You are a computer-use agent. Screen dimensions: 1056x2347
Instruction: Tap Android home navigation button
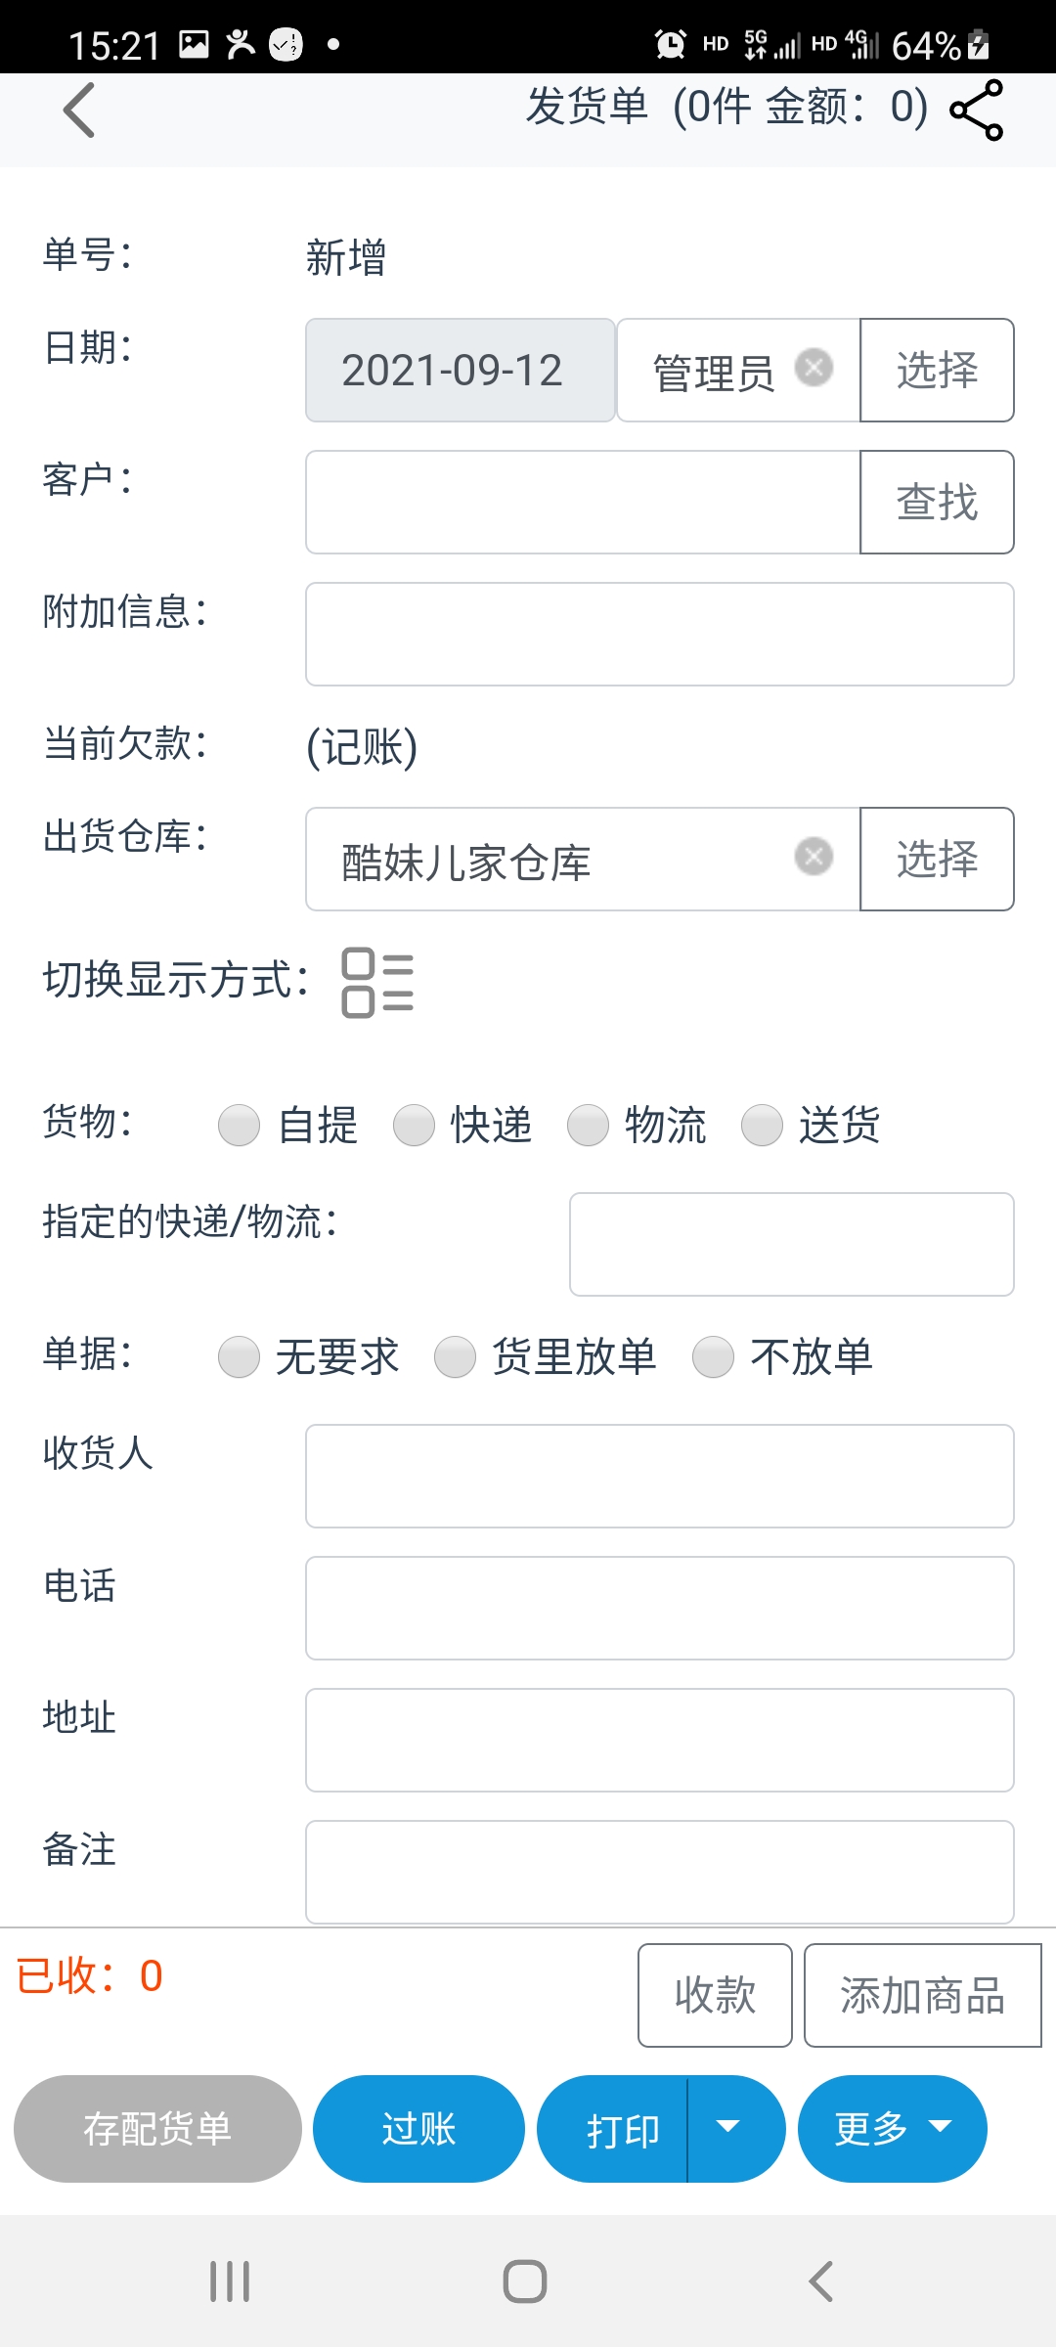(525, 2281)
